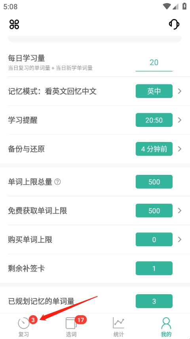Tap the 剩余补签卡 count button

[x=154, y=268]
